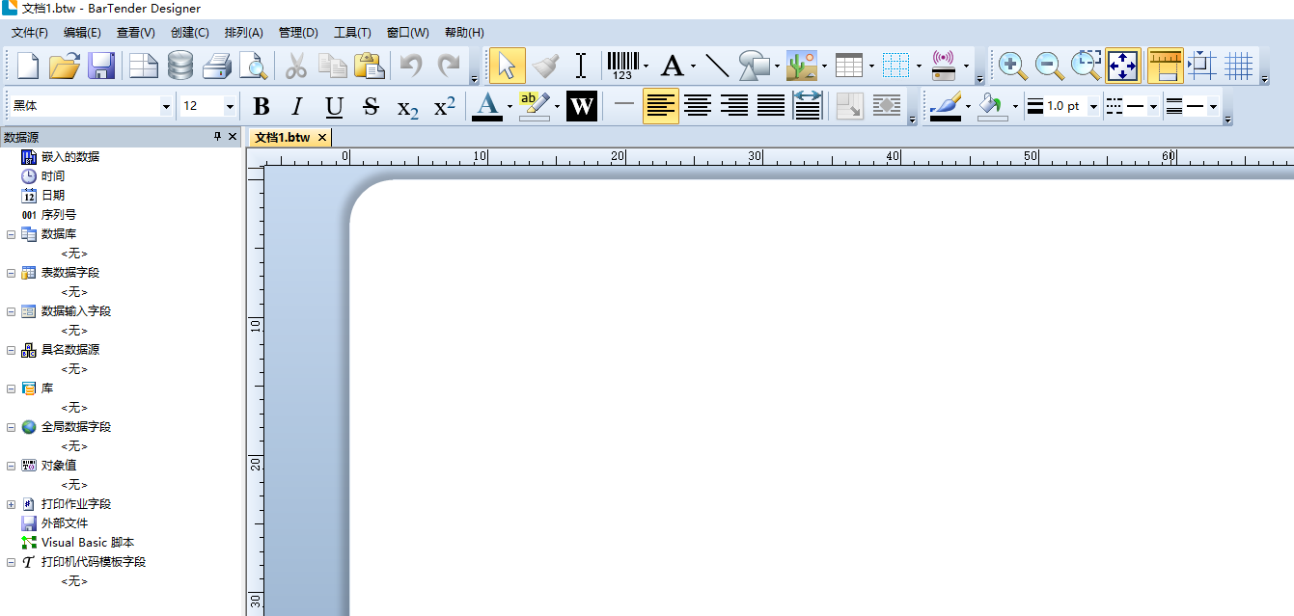Select 嵌入的数据 in data sources panel

[69, 156]
